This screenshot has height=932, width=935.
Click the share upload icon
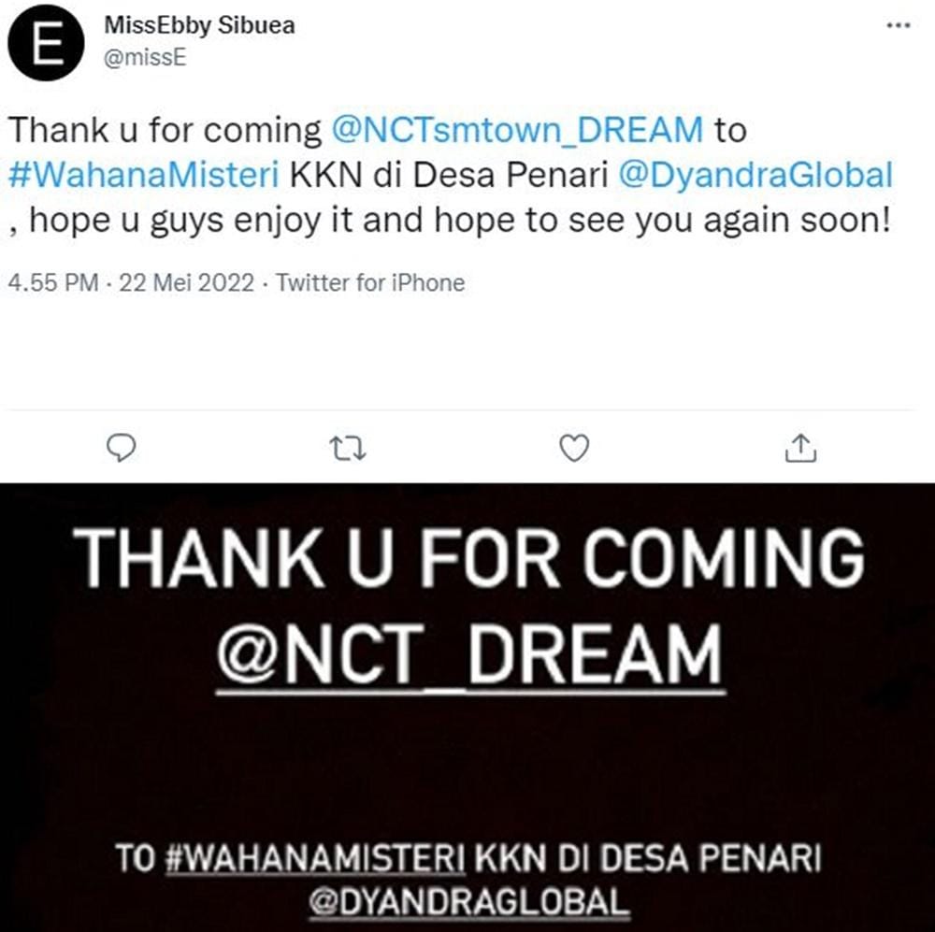point(800,448)
